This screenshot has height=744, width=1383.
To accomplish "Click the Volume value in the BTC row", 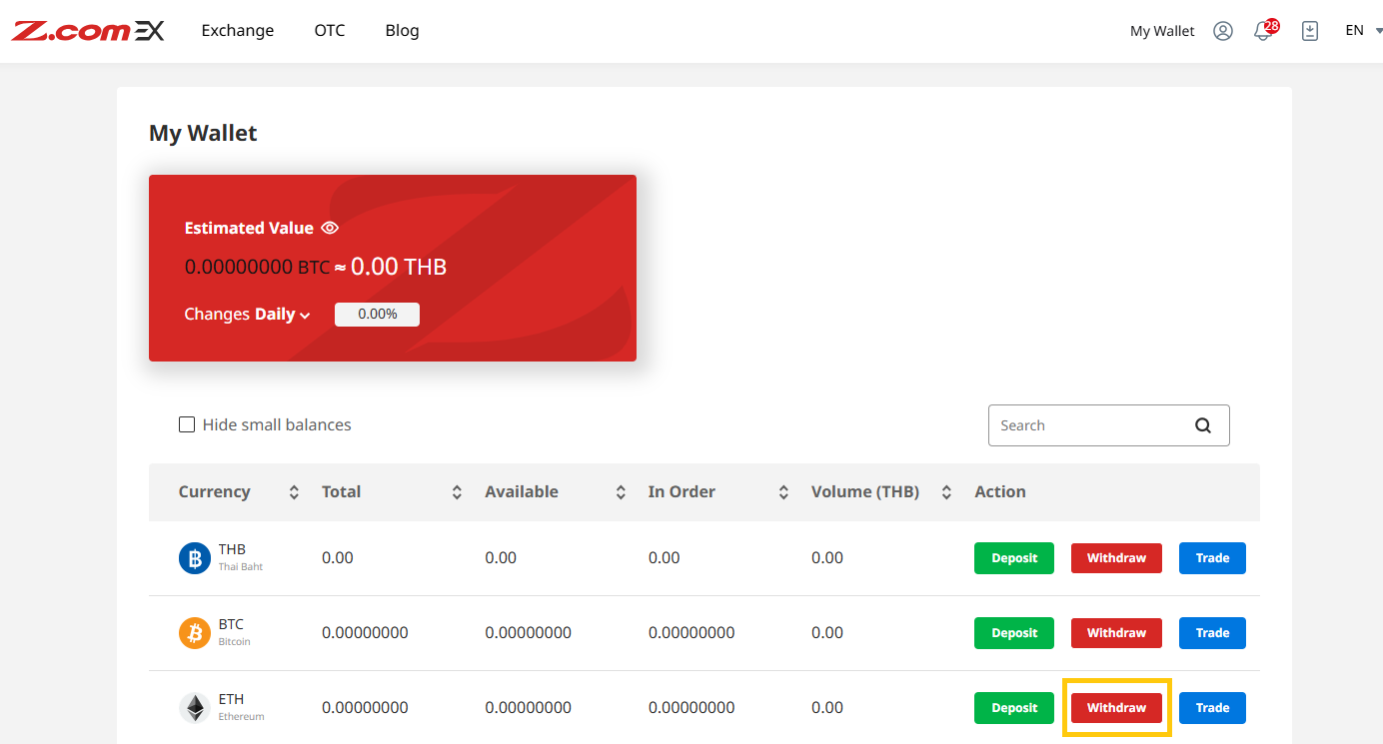I will pyautogui.click(x=827, y=633).
